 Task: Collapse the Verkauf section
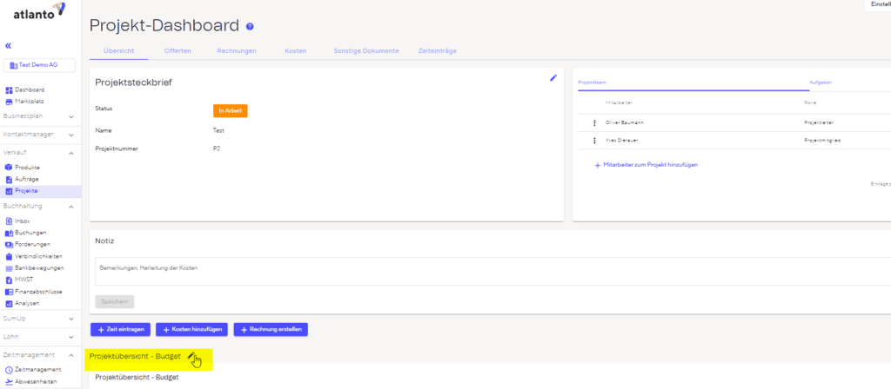pyautogui.click(x=70, y=153)
